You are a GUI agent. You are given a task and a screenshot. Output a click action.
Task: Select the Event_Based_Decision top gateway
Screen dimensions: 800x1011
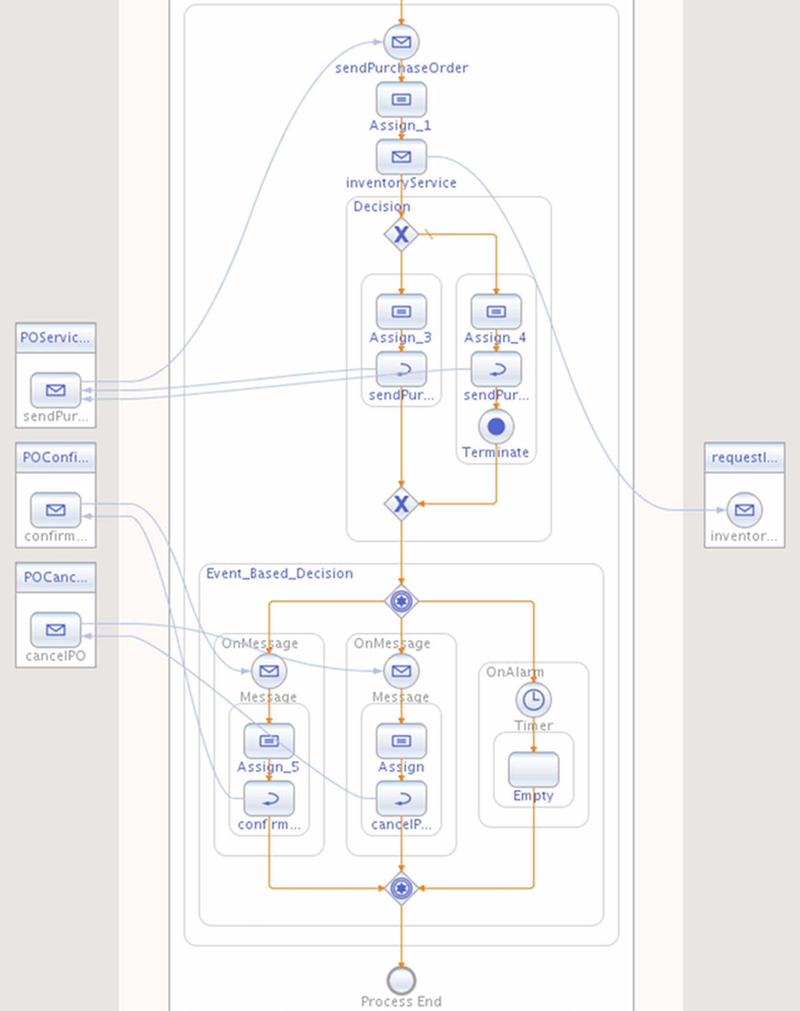[401, 601]
